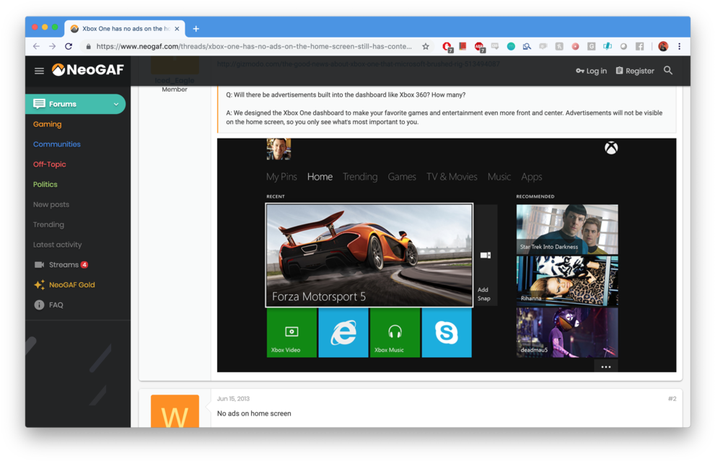Click the NeoGAF Gold sparkle icon

pyautogui.click(x=39, y=284)
